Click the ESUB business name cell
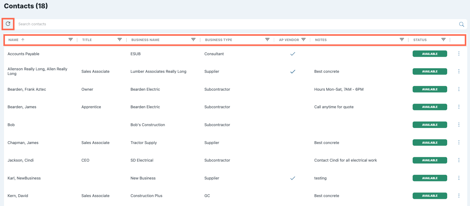 135,54
